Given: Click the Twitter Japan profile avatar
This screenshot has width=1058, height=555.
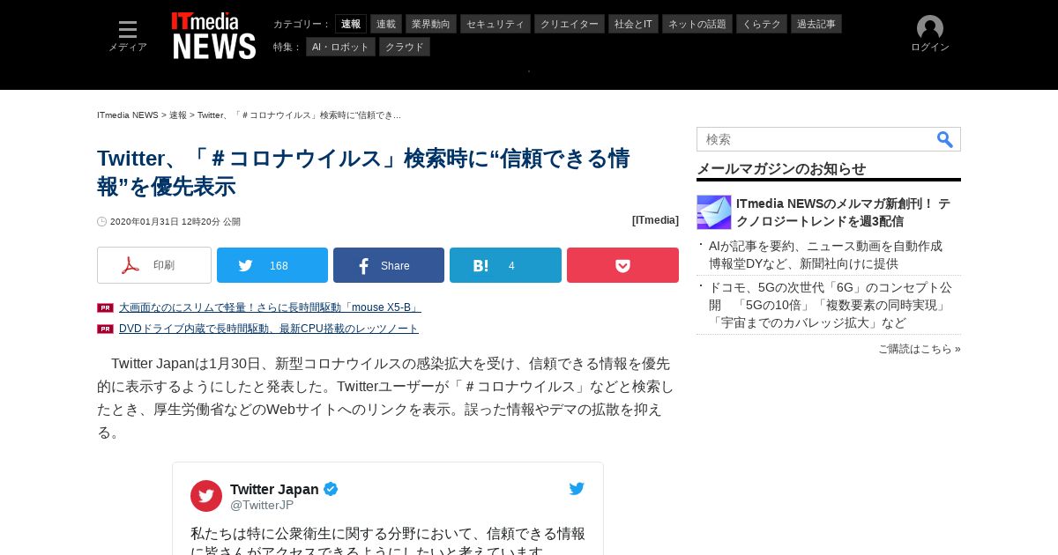Looking at the screenshot, I should click(x=206, y=496).
